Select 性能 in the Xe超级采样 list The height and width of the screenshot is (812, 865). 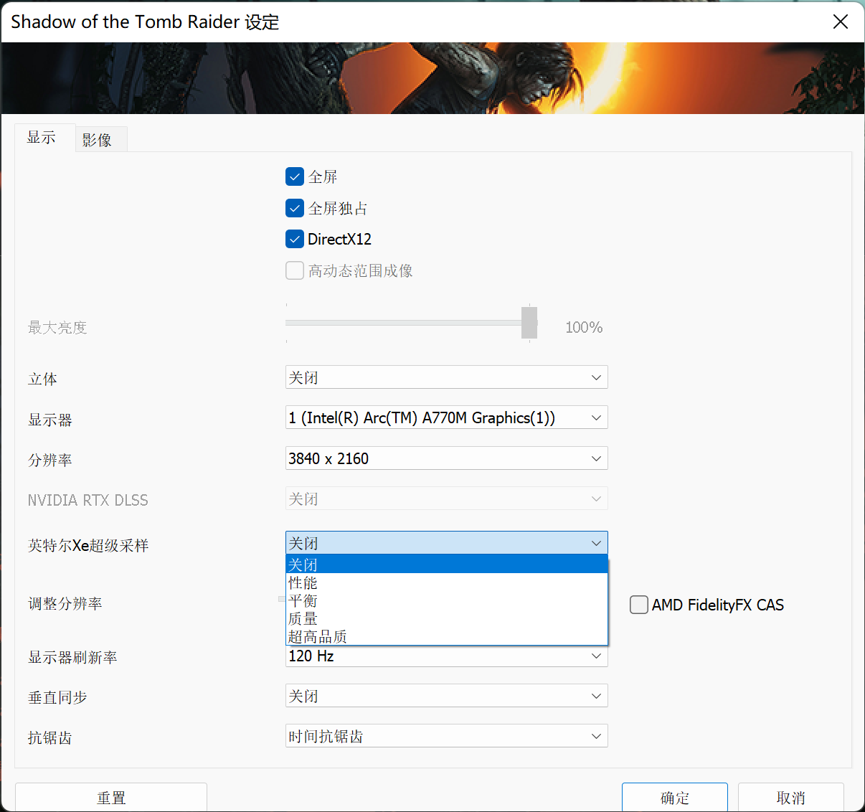[446, 582]
